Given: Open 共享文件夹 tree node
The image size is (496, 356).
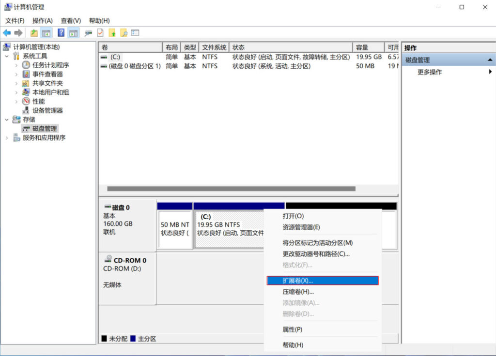Looking at the screenshot, I should click(47, 83).
